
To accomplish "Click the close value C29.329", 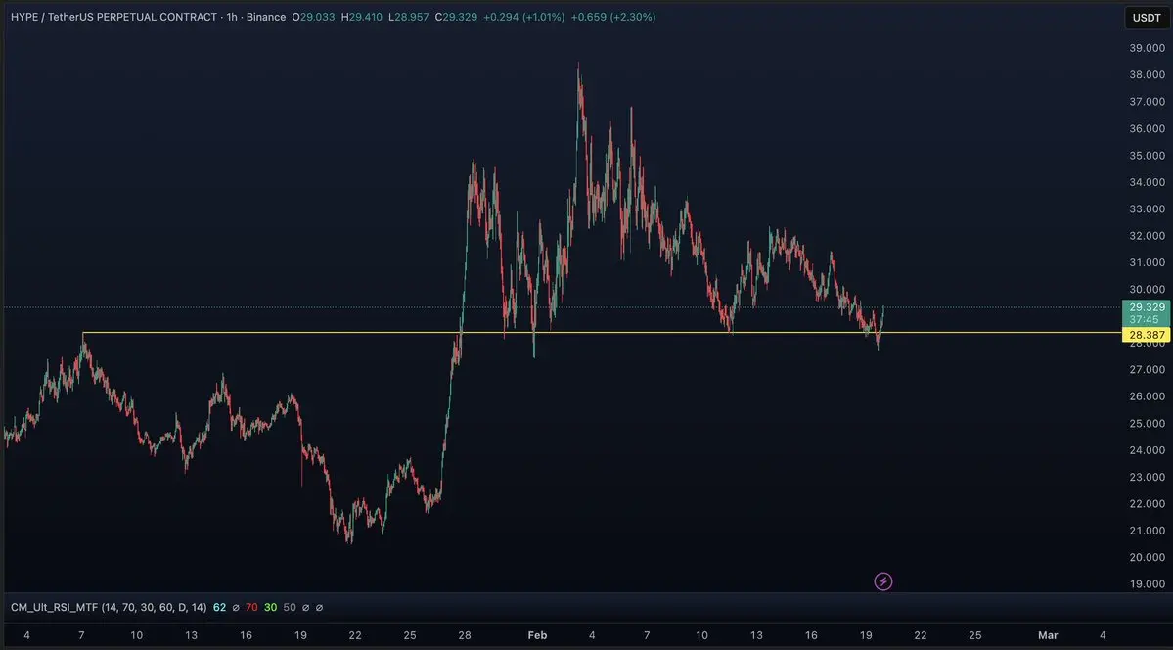I will point(456,17).
